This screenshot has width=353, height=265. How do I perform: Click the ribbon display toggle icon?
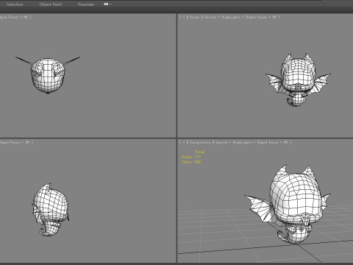click(106, 4)
